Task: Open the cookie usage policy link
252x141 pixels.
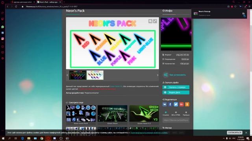Action: (x=149, y=132)
